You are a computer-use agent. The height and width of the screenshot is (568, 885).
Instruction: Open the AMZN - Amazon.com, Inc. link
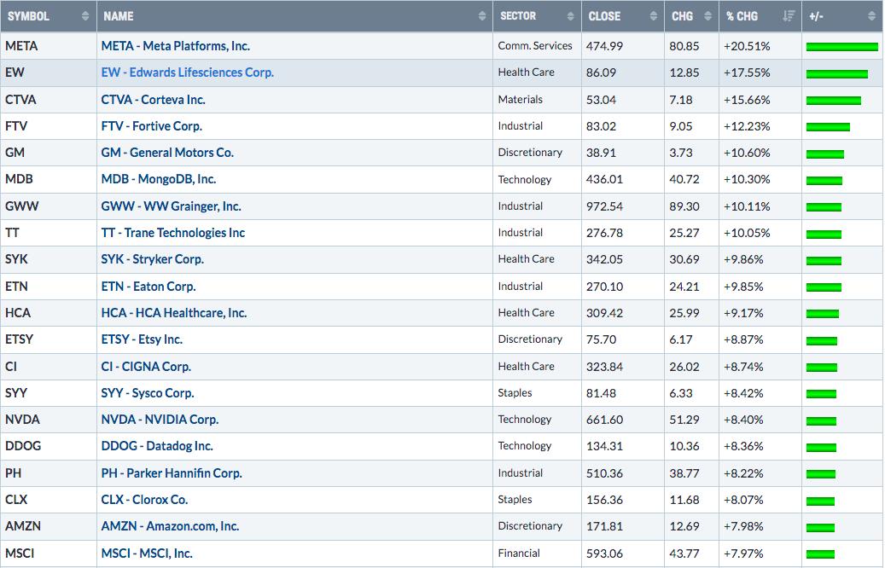point(170,526)
